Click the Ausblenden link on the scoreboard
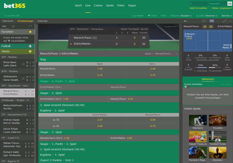This screenshot has width=233, height=163. pyautogui.click(x=171, y=26)
